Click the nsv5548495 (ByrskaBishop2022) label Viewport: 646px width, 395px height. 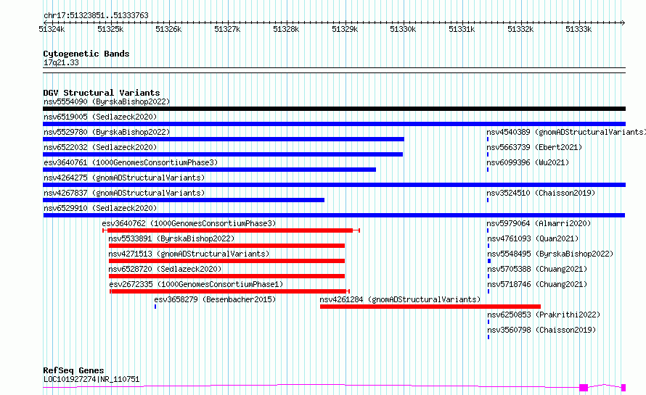click(x=550, y=254)
